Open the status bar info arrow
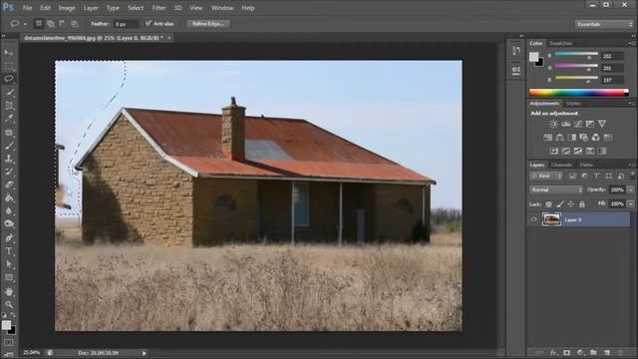 (144, 353)
